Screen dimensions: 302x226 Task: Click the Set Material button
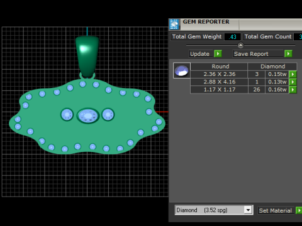[x=276, y=210]
